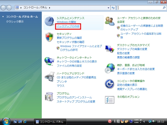Open the checklist icon for additional options

[x=110, y=100]
